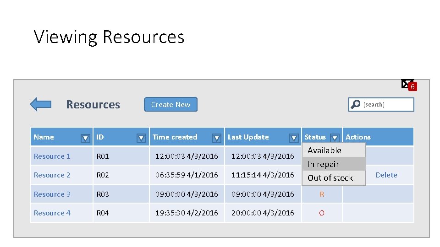Select the Resource 1 name cell
The image size is (440, 247).
point(52,156)
